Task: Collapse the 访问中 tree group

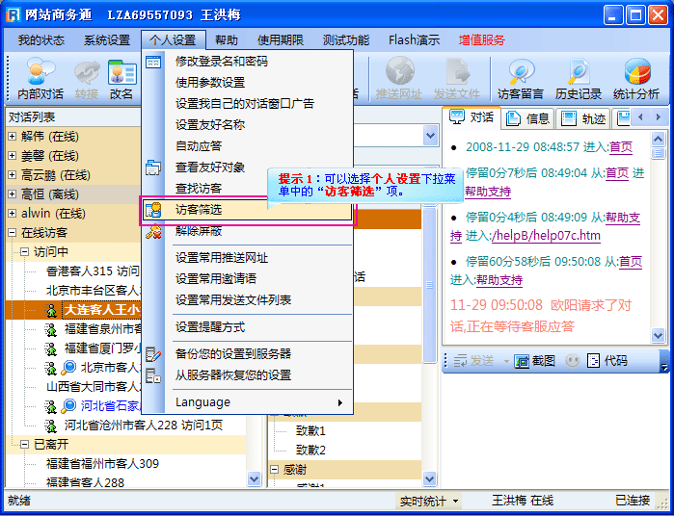Action: coord(24,251)
